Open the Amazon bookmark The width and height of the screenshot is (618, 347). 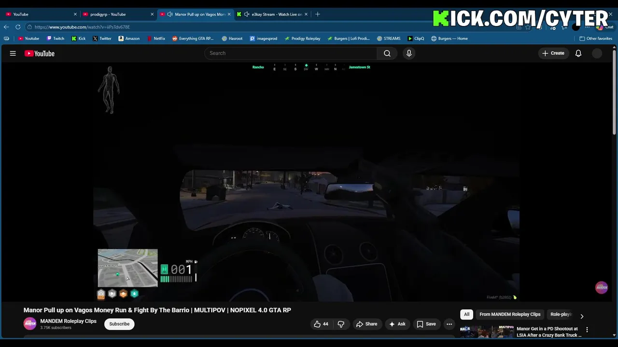click(x=129, y=39)
